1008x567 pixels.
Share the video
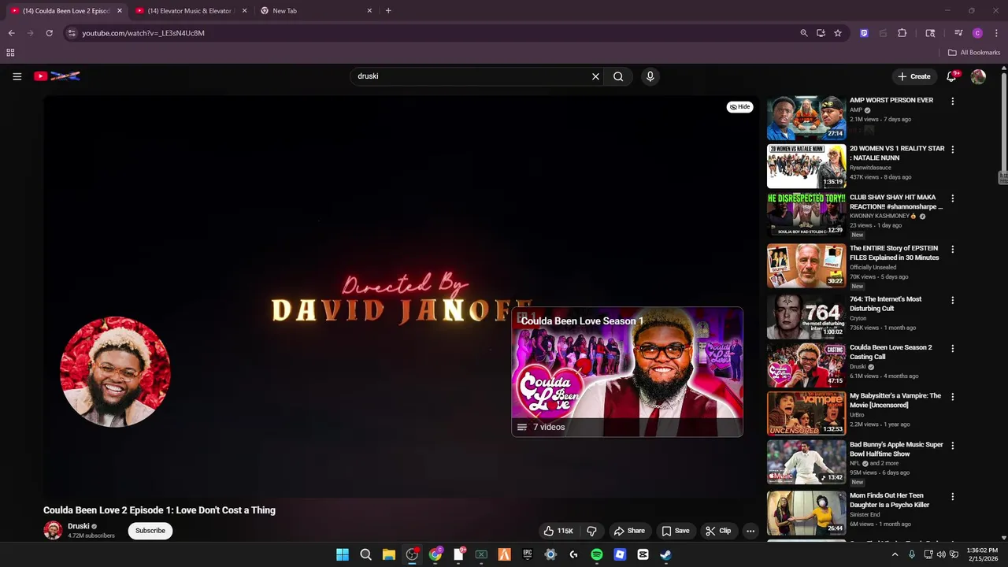629,531
